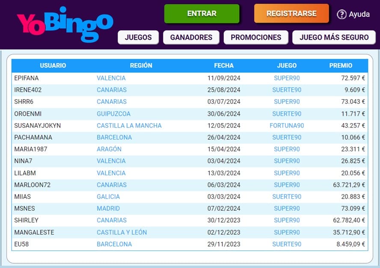Click the REGISTRARSE button
Screen dimensions: 380x268
tap(291, 13)
